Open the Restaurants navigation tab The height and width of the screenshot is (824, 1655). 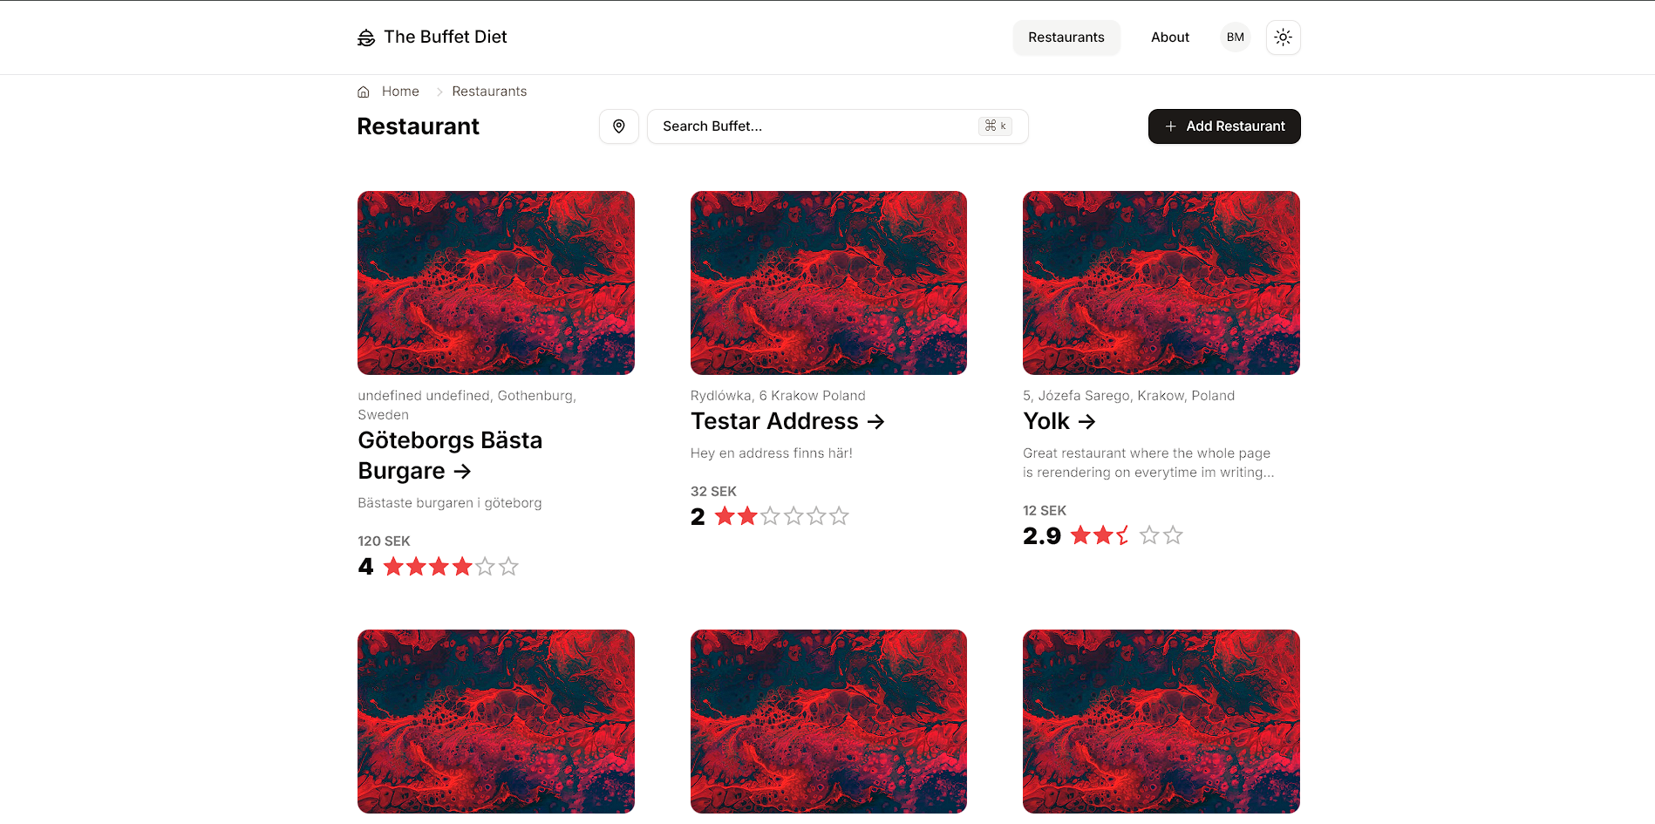pyautogui.click(x=1066, y=37)
